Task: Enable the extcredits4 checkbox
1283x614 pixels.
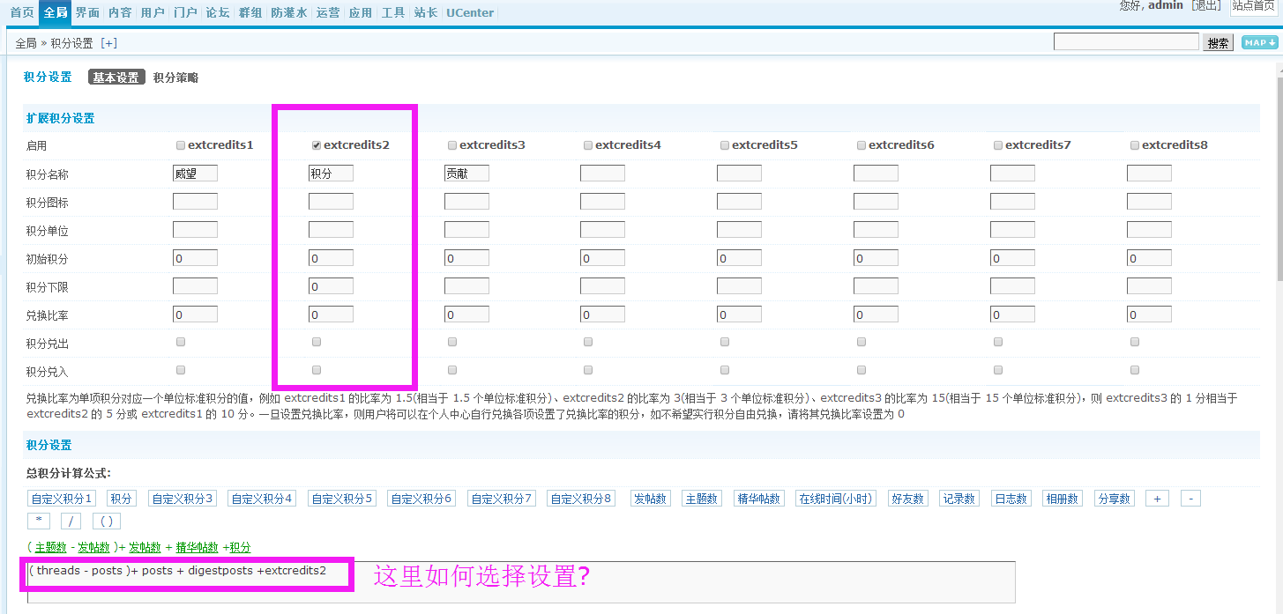Action: point(588,144)
